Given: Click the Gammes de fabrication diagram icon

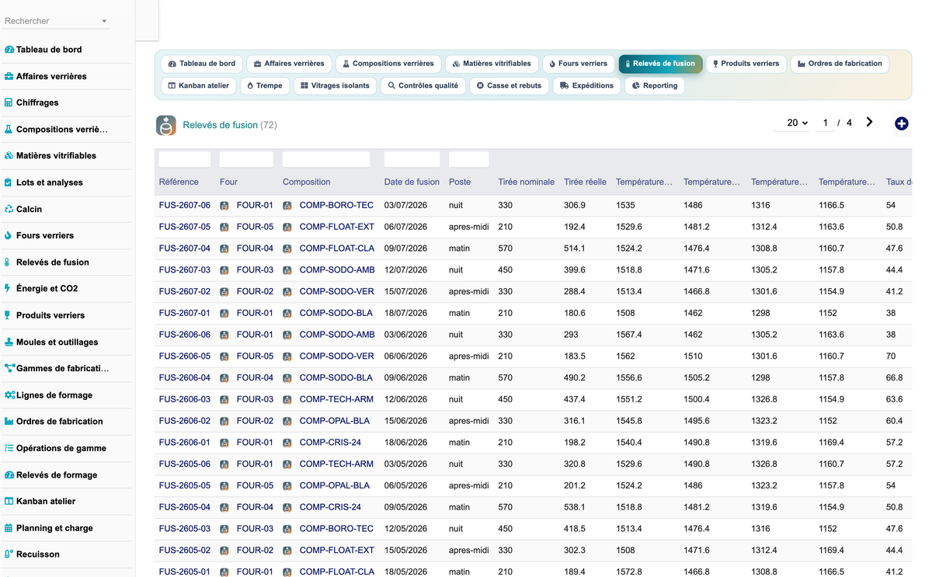Looking at the screenshot, I should pyautogui.click(x=9, y=368).
